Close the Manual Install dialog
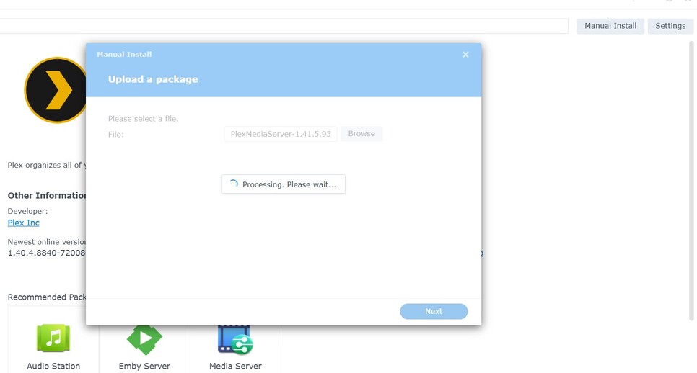This screenshot has height=373, width=697. [x=465, y=55]
